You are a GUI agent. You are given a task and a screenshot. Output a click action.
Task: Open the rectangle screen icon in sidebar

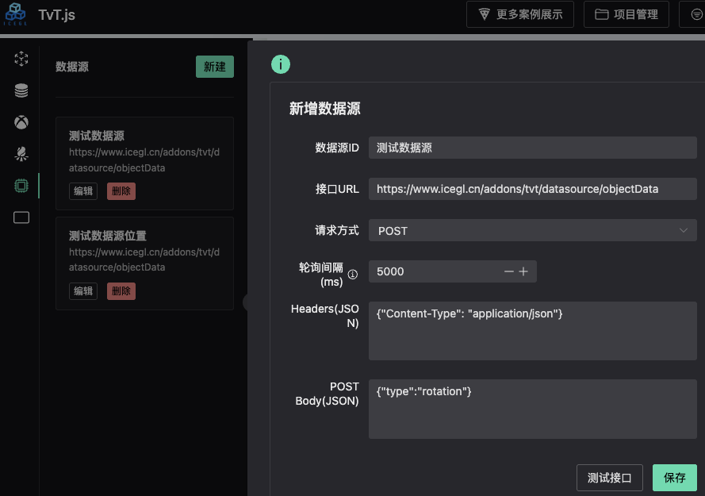tap(21, 217)
